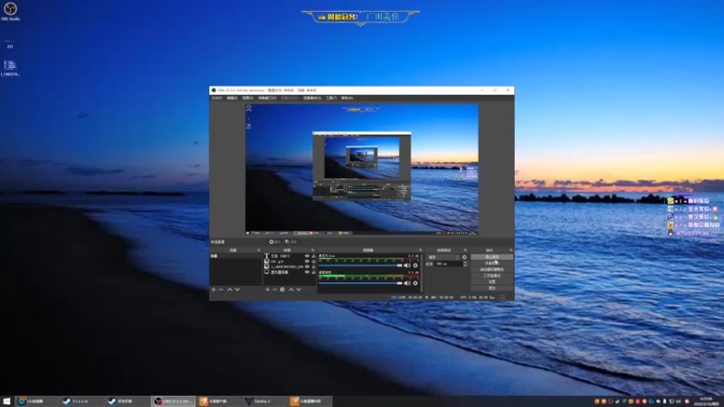This screenshot has height=407, width=724.
Task: Click the 麦克风/Aux volume slider
Action: click(x=360, y=265)
